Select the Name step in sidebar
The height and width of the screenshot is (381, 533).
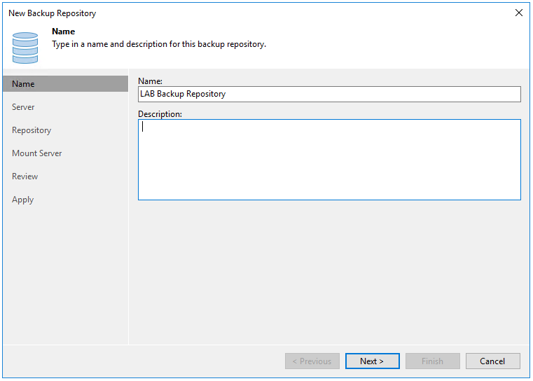pyautogui.click(x=23, y=84)
